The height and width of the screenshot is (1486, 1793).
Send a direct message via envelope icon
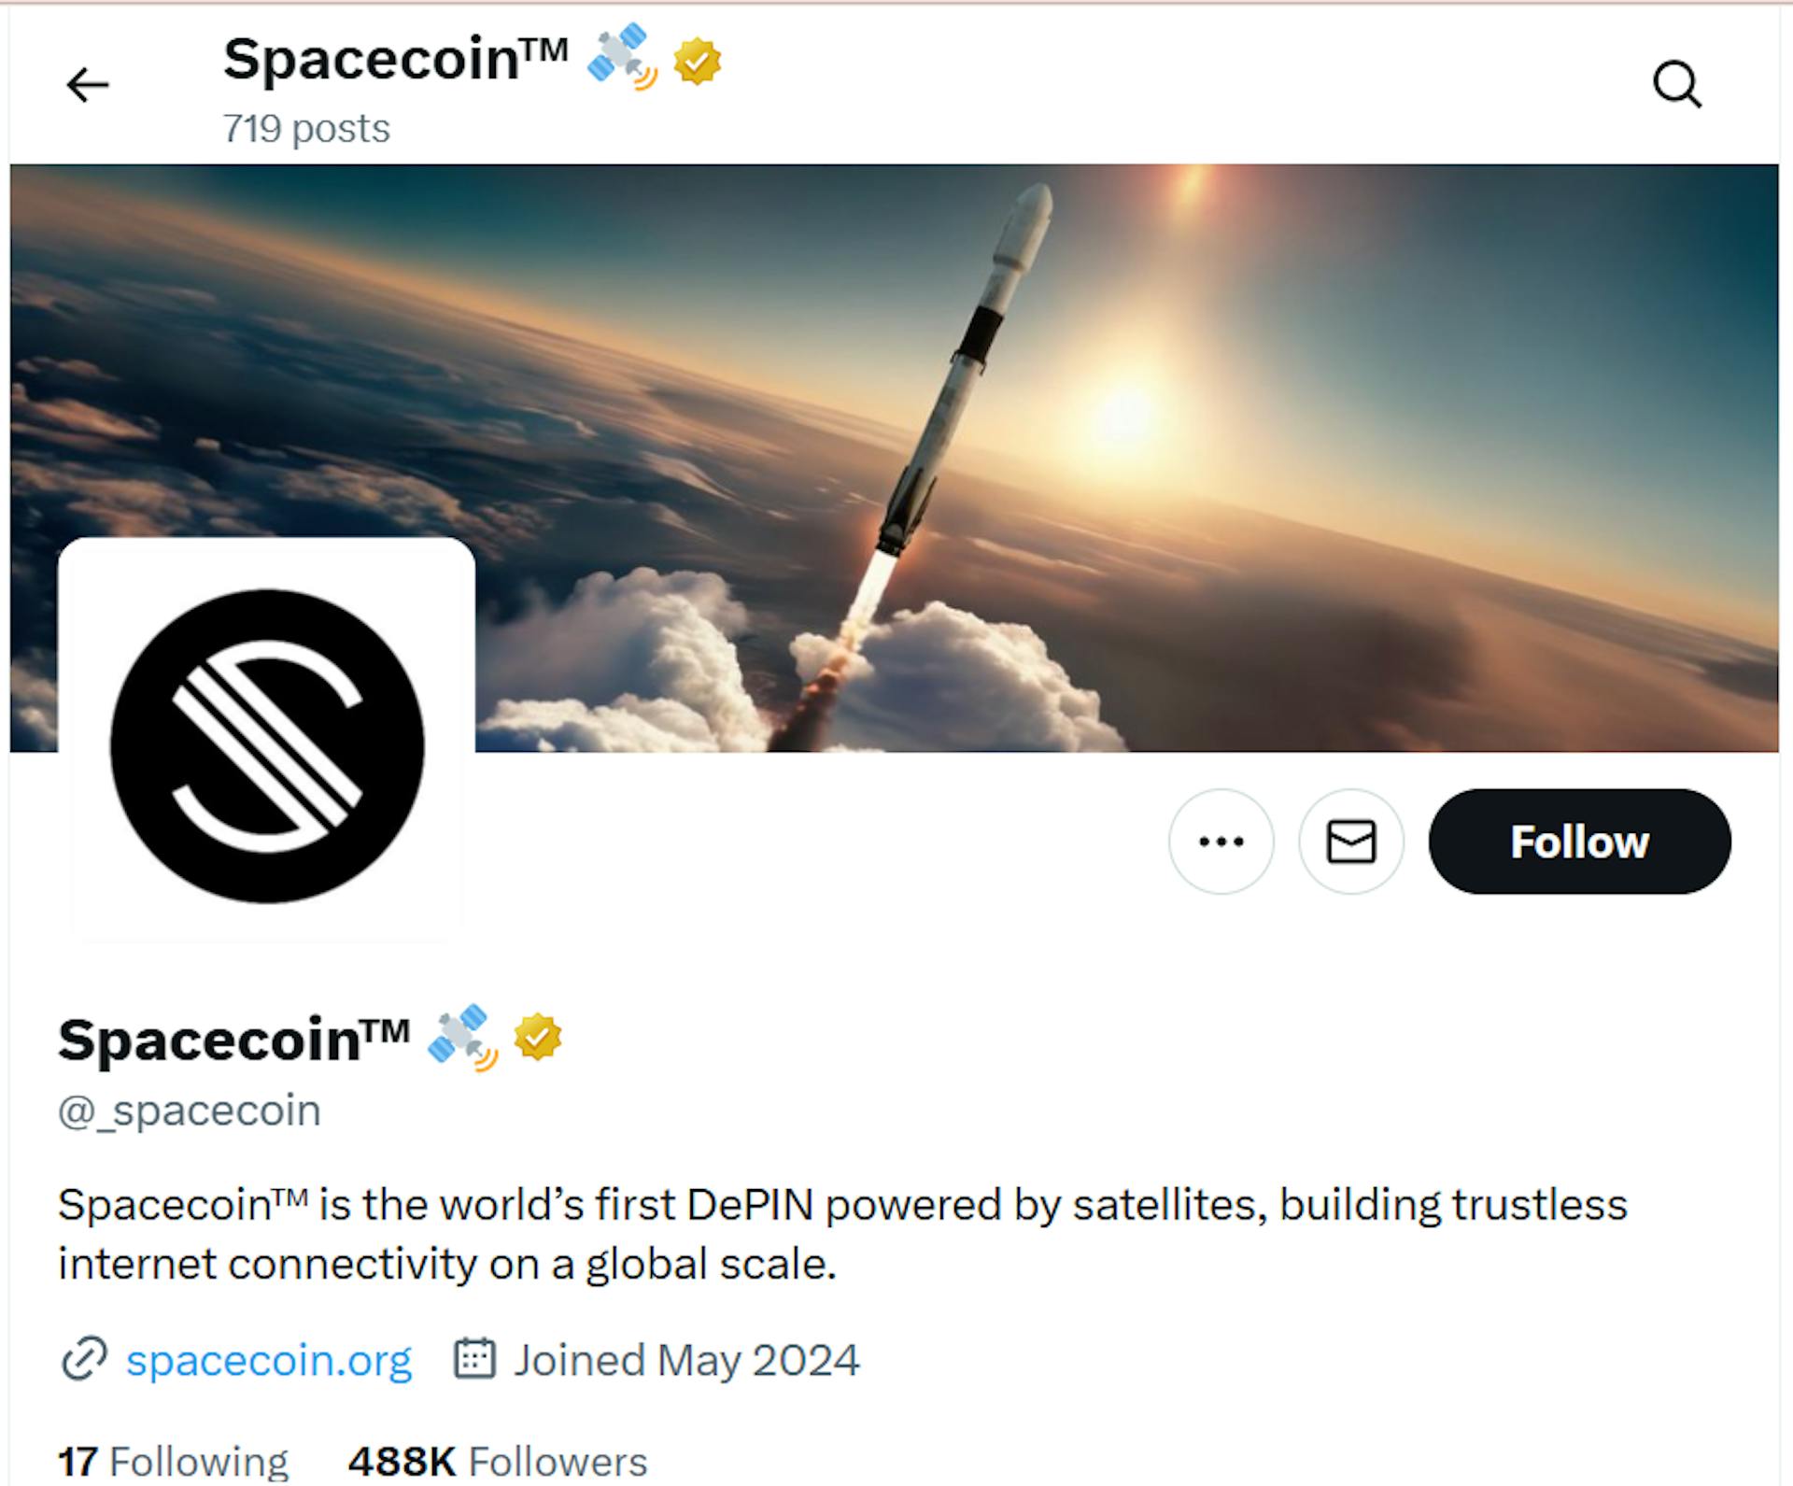1350,842
